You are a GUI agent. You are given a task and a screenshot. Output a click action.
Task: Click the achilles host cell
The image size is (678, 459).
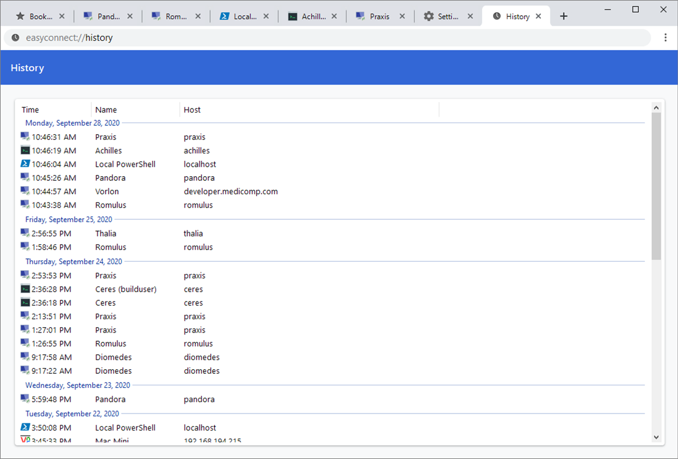pos(197,150)
